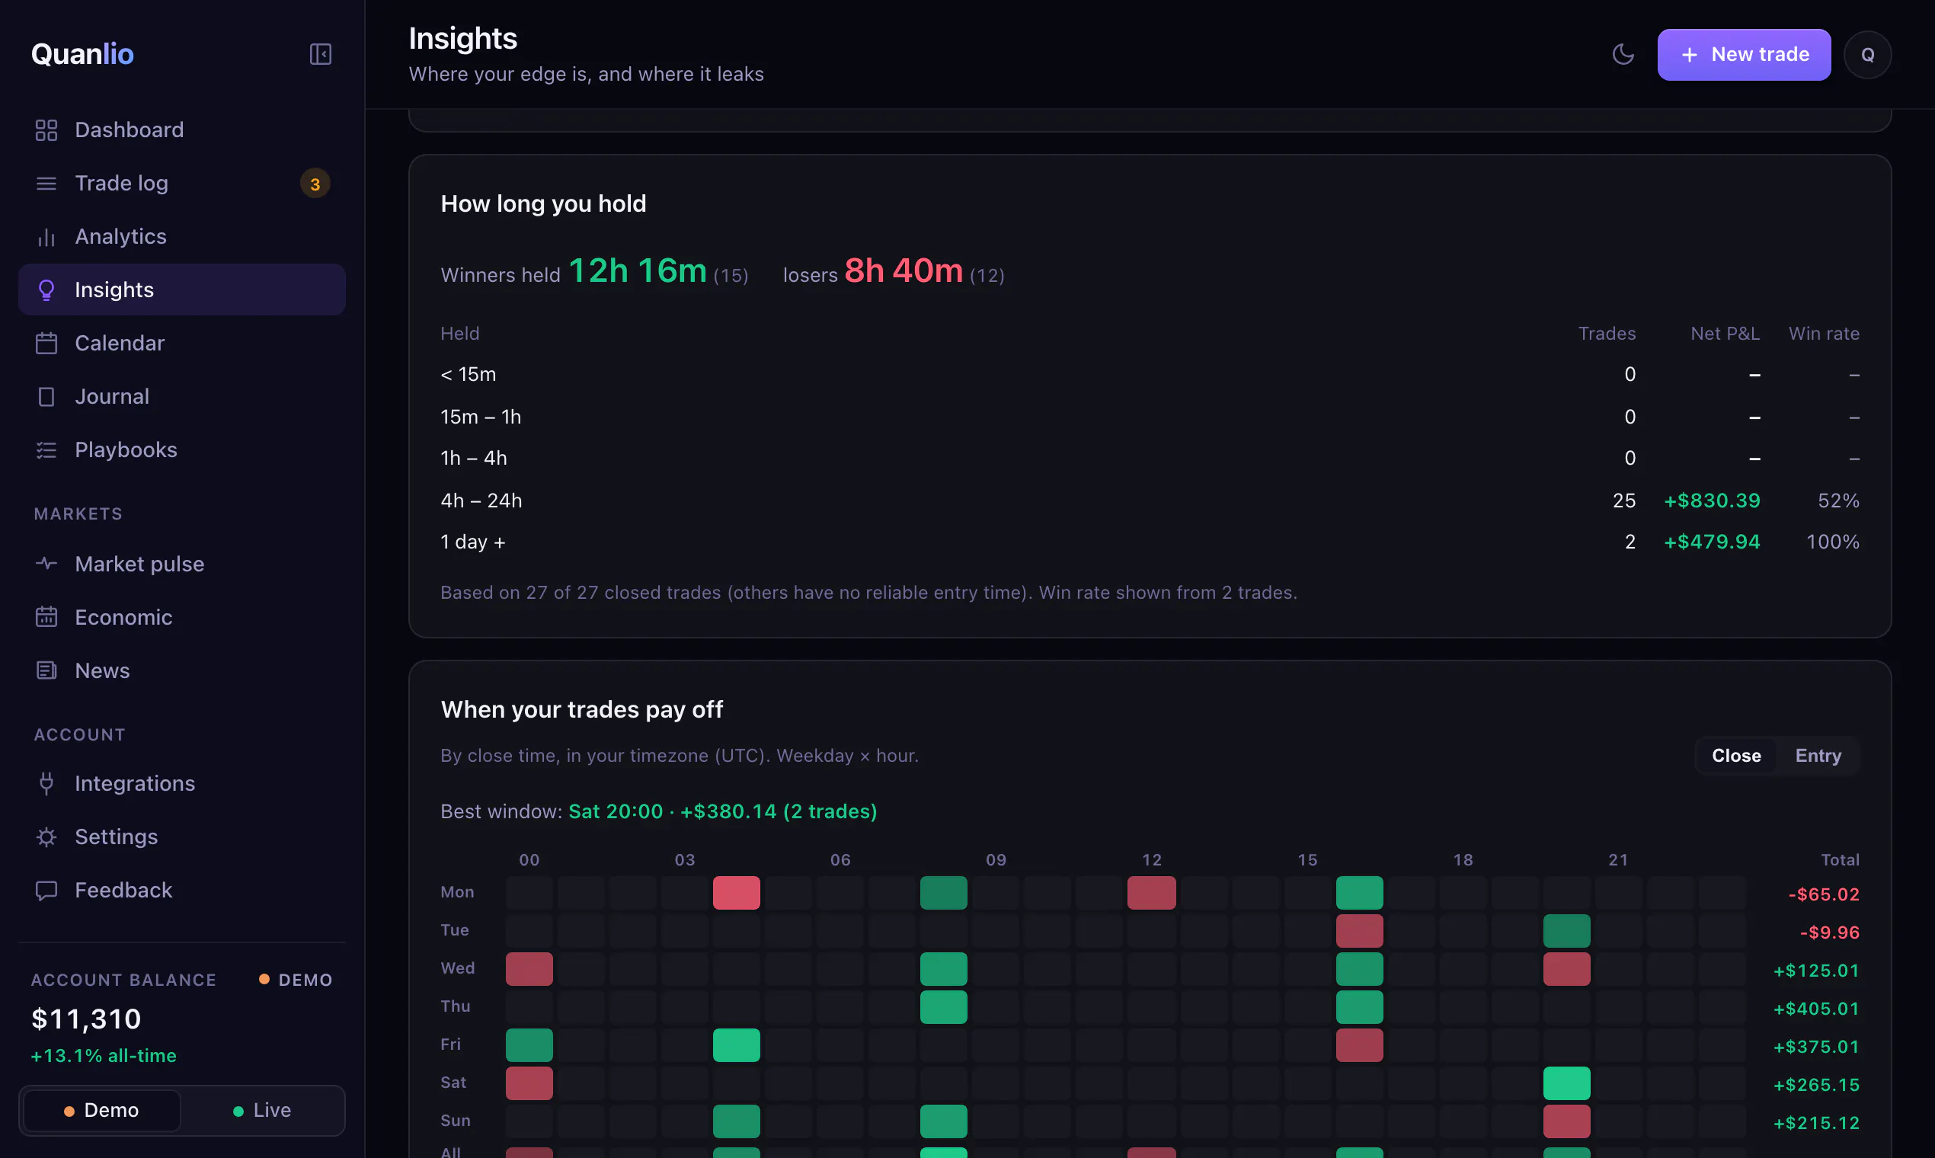Click the $11,310 account balance

point(87,1019)
